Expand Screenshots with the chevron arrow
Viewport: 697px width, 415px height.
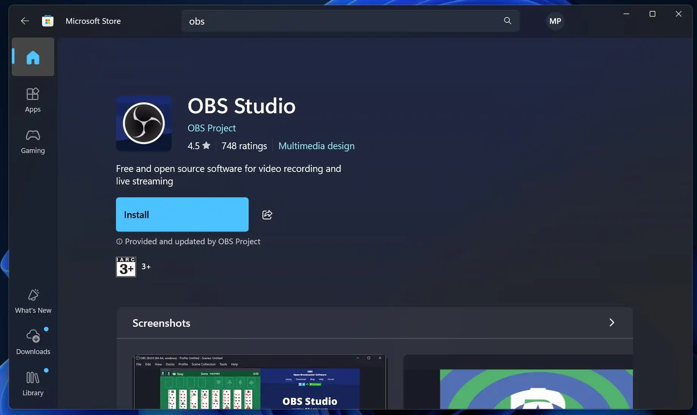click(x=612, y=323)
